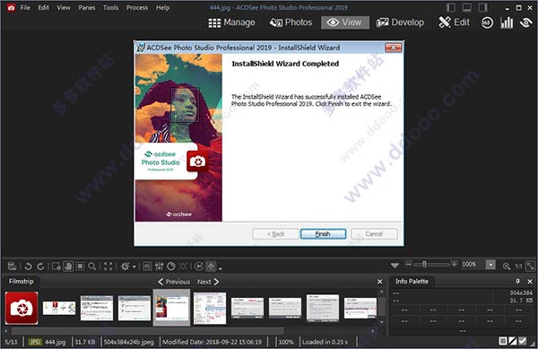The height and width of the screenshot is (349, 538).
Task: Select the dotted-rectangle Select tool
Action: click(80, 266)
